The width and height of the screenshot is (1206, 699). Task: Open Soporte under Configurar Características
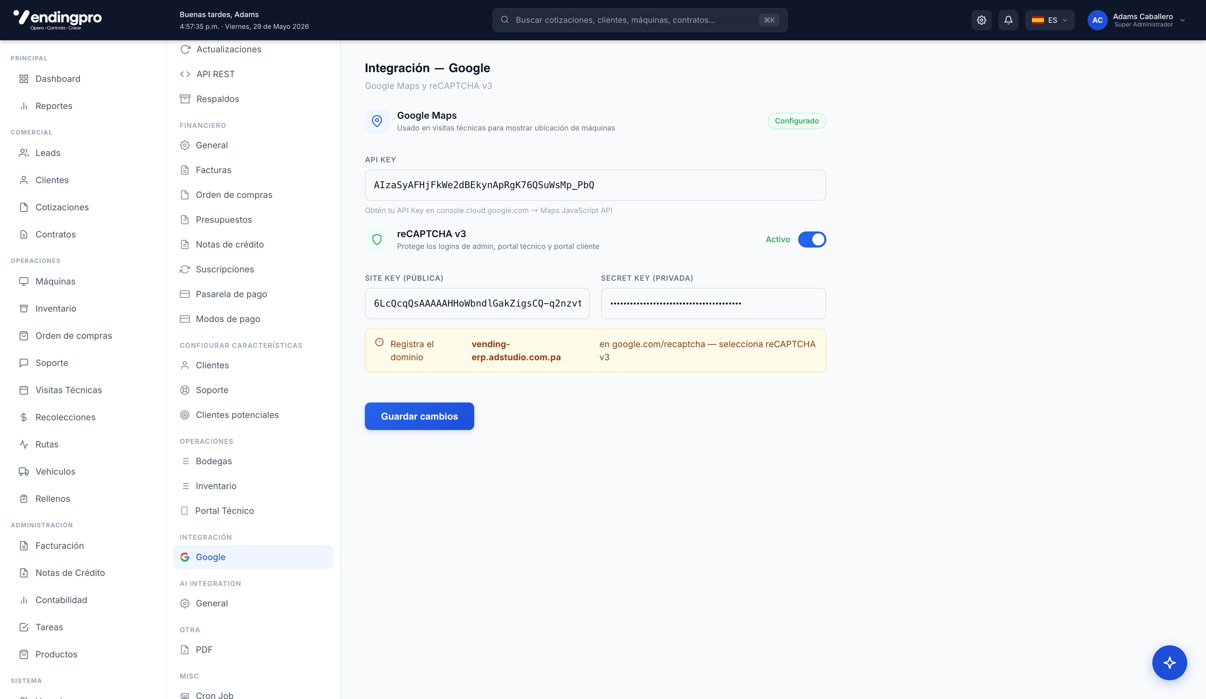[x=212, y=390]
